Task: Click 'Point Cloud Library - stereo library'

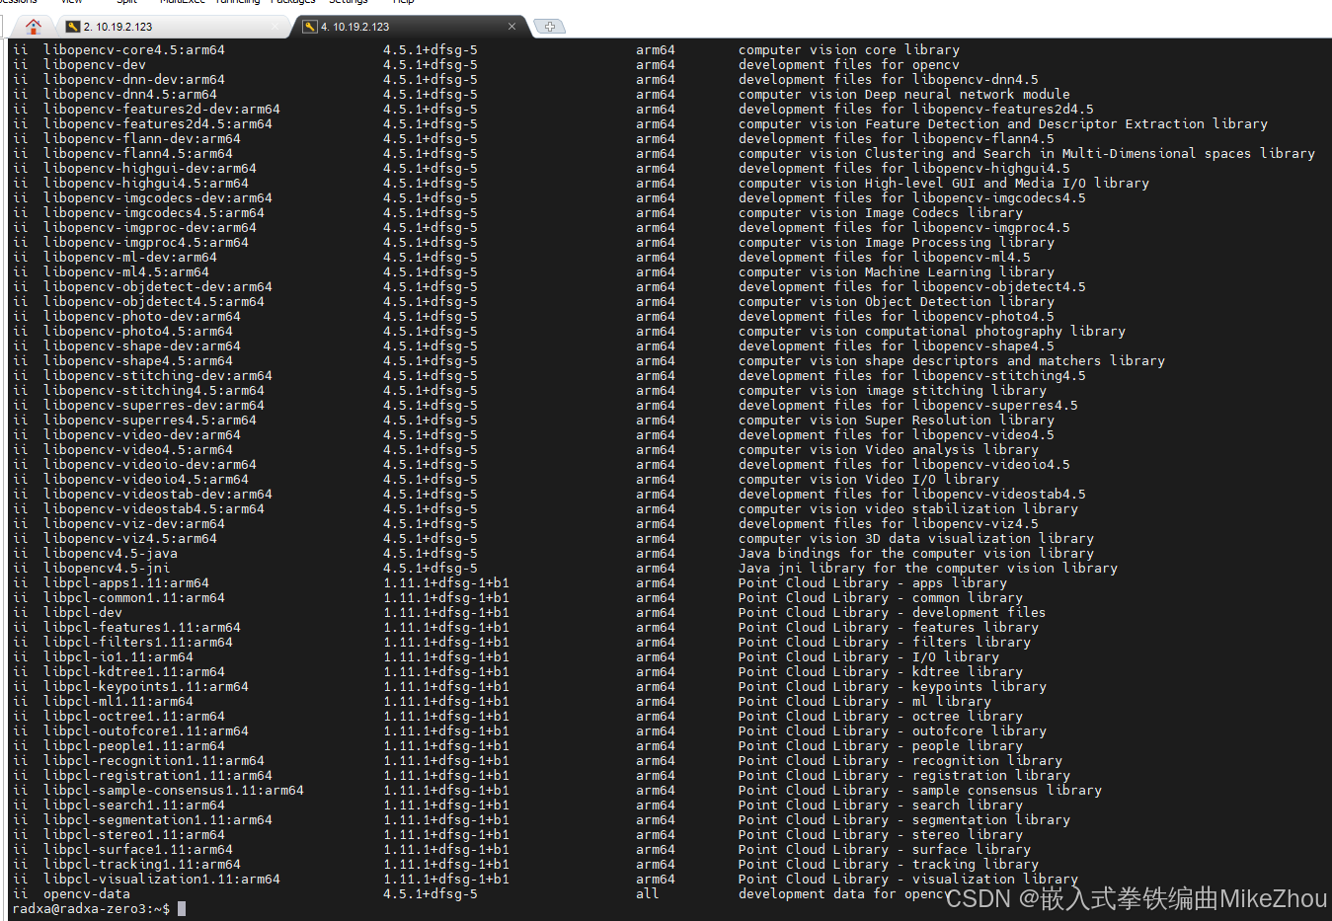Action: click(x=881, y=834)
